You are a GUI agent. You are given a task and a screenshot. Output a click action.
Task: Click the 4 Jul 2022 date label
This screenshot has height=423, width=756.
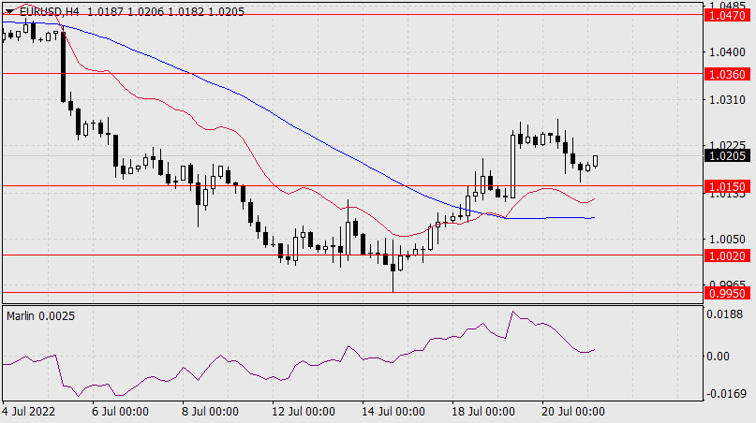coord(28,412)
